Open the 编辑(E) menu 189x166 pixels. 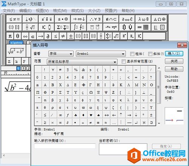(x=25, y=11)
